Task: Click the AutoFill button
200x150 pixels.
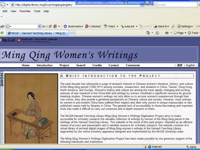Action: tap(146, 26)
